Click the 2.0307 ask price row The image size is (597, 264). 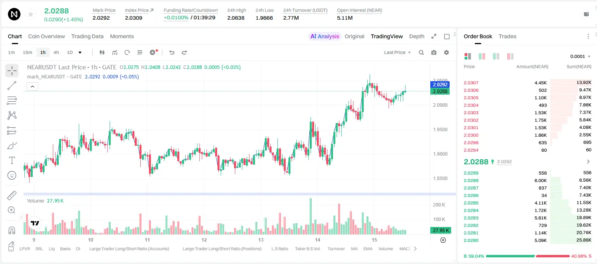coord(528,83)
